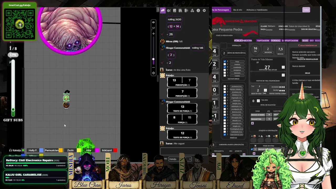Select the NORMAL roll mode
This screenshot has width=336, height=189.
click(276, 41)
